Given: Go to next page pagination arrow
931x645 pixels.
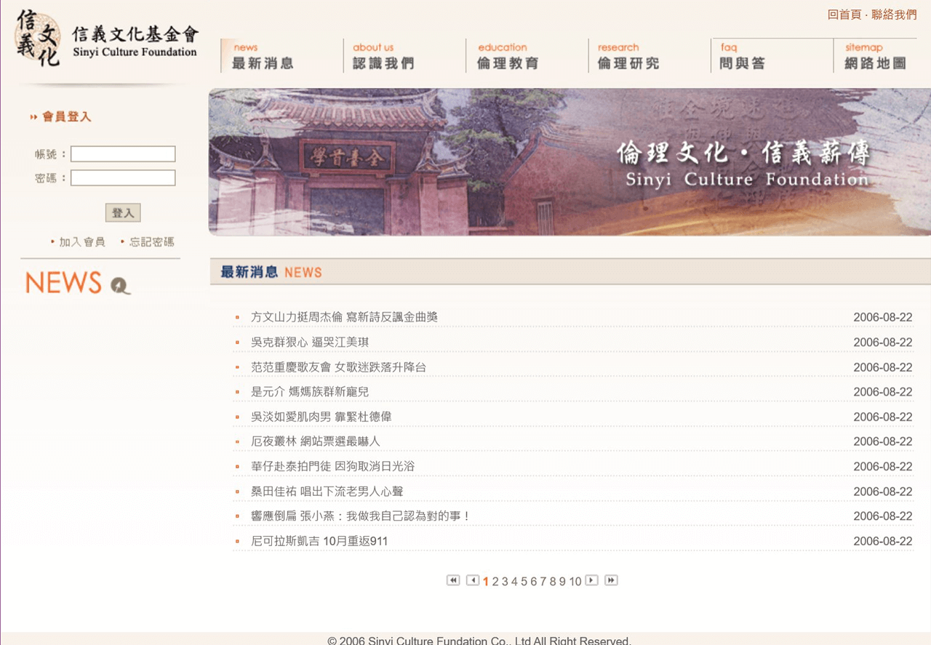Looking at the screenshot, I should [x=591, y=580].
